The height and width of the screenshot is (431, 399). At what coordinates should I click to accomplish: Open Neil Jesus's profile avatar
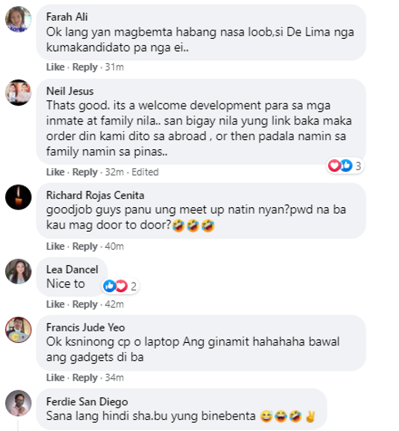click(19, 92)
